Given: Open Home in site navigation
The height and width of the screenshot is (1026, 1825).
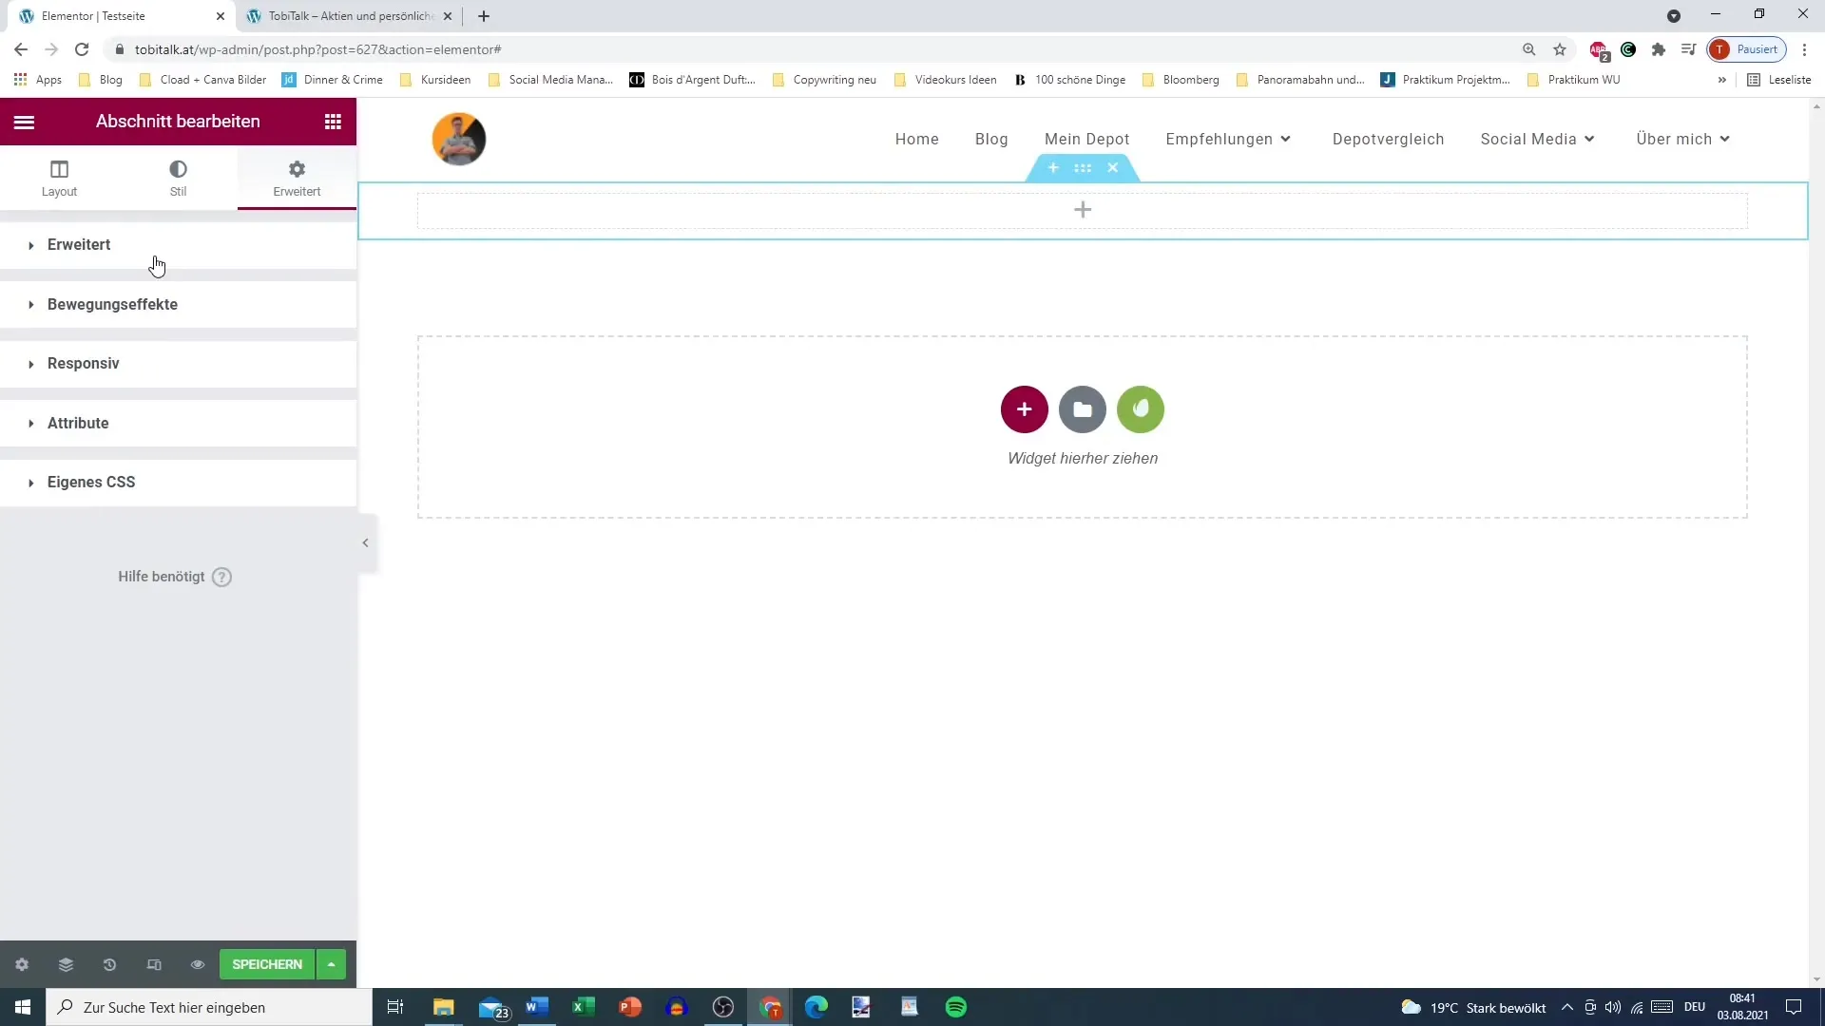Looking at the screenshot, I should coord(917,140).
